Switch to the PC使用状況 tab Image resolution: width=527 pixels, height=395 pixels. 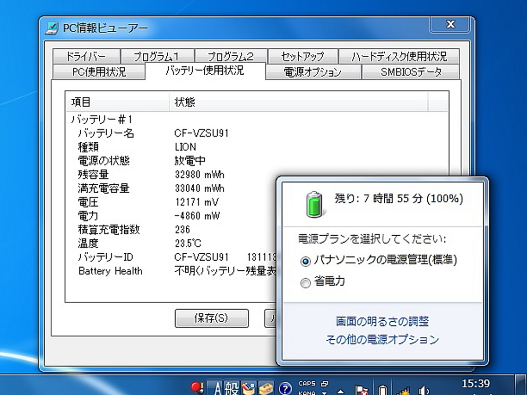98,72
